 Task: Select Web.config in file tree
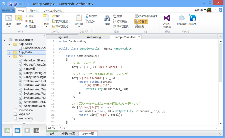24,119
